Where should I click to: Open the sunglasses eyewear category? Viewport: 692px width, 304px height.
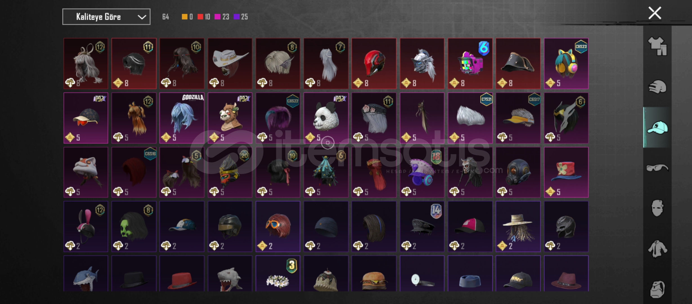tap(657, 168)
